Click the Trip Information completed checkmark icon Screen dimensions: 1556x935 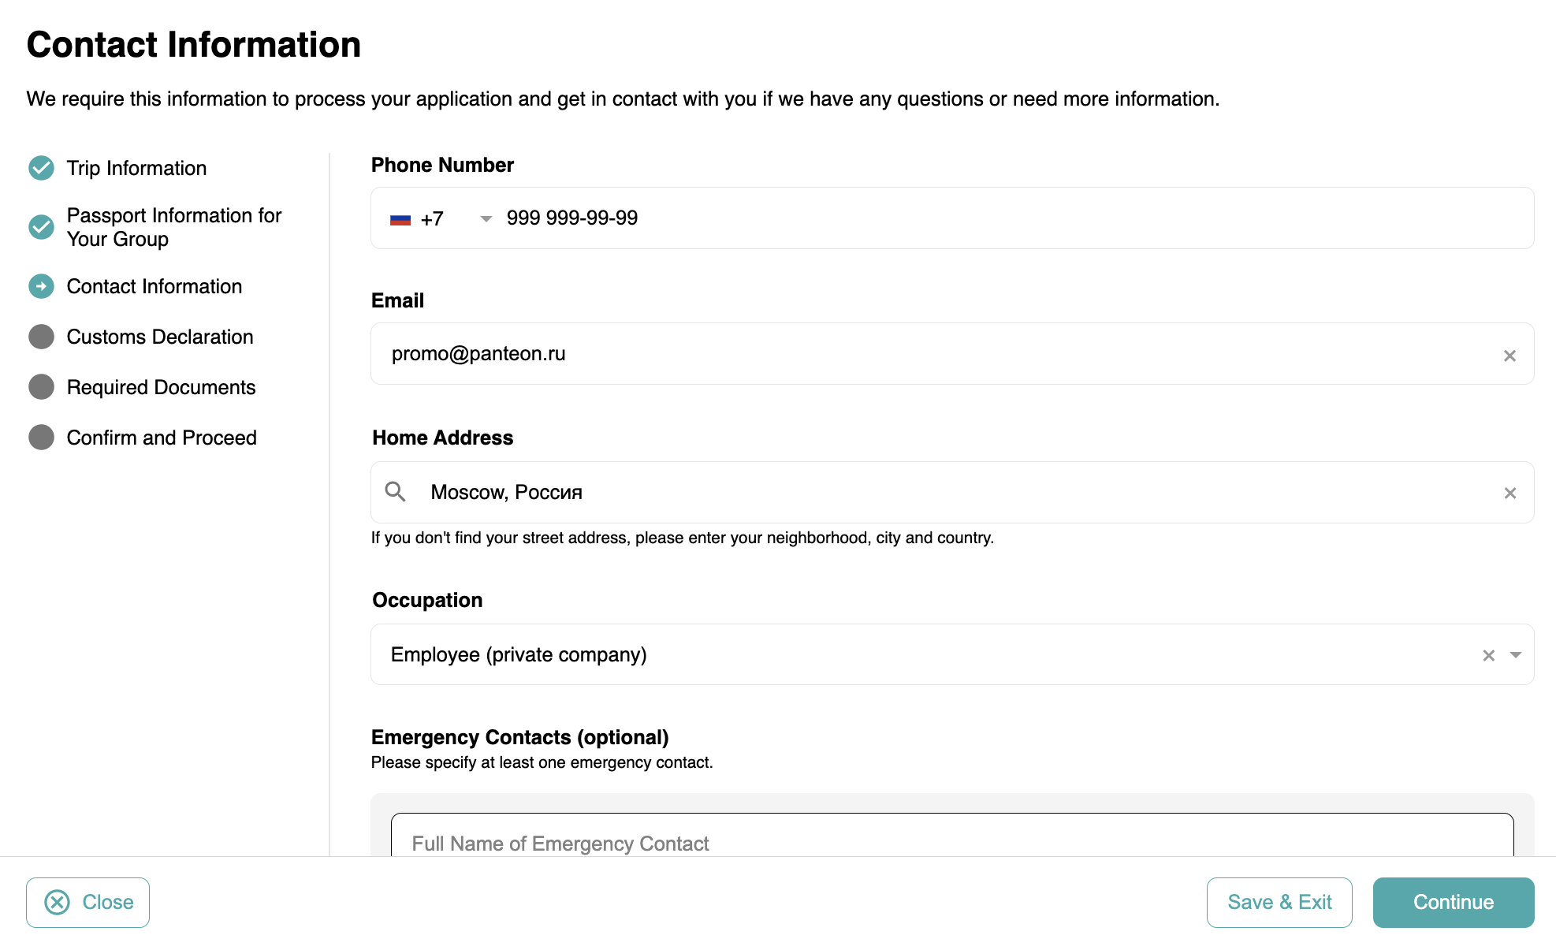41,168
